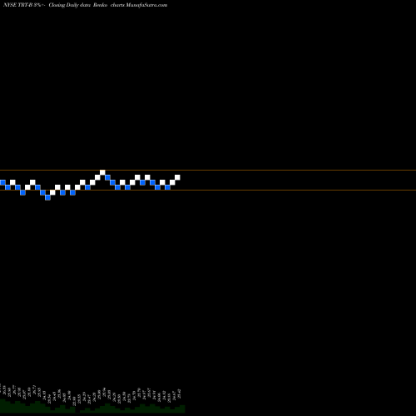Click the rightmost green volume bar
This screenshot has width=416, height=416.
click(x=182, y=409)
